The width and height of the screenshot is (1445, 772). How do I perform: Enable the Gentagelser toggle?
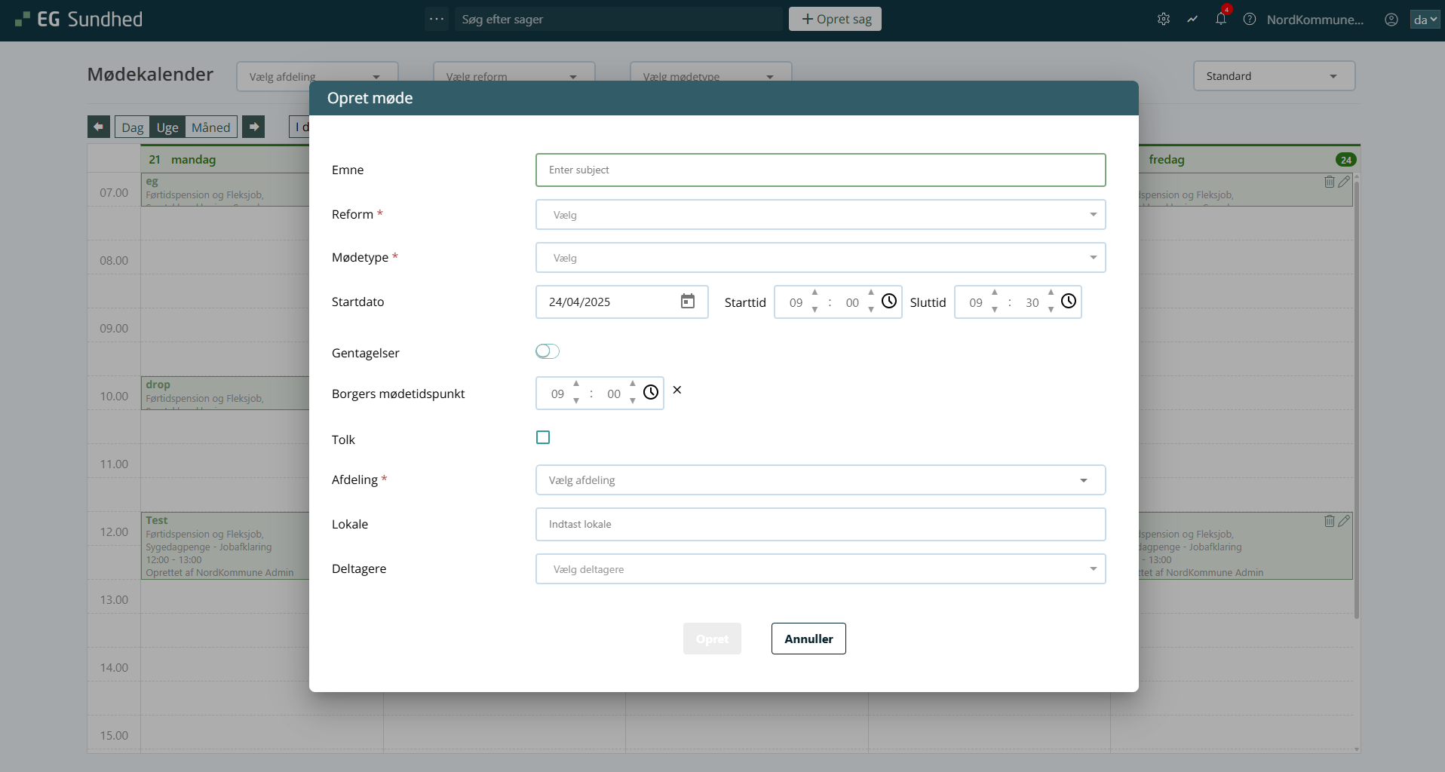click(x=548, y=351)
